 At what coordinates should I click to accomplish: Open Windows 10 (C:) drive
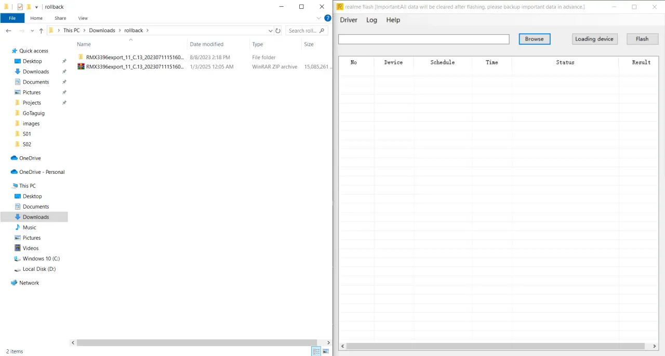click(x=42, y=258)
